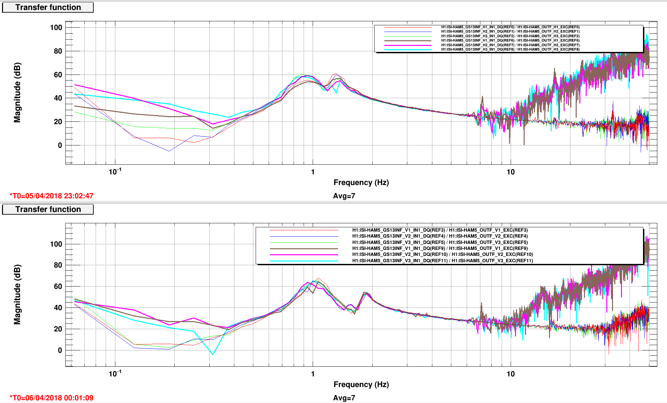Click the top plot's Frequency (Hz) axis label
The width and height of the screenshot is (667, 403).
pyautogui.click(x=361, y=182)
